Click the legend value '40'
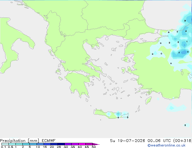The height and width of the screenshot is (148, 192). [80, 147]
